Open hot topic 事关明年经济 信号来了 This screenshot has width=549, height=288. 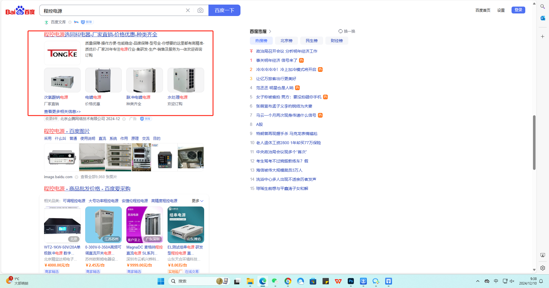(277, 60)
